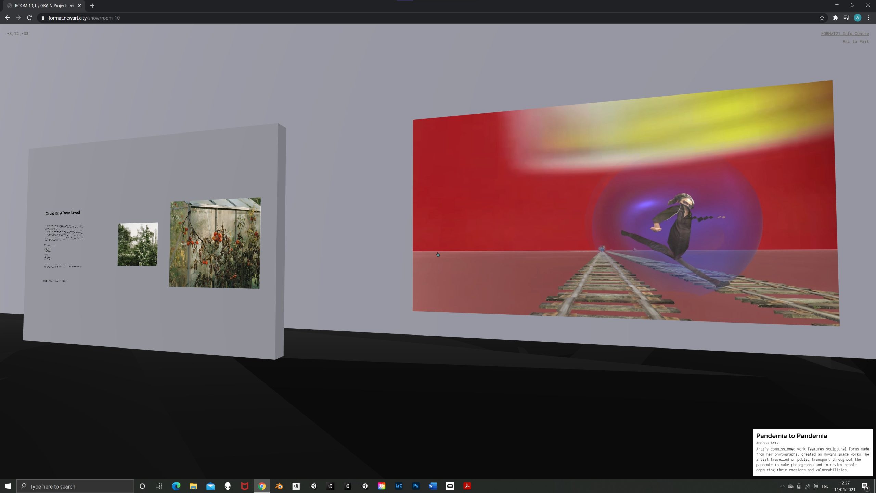Image resolution: width=876 pixels, height=493 pixels.
Task: Open the Chrome profile avatar
Action: click(858, 18)
